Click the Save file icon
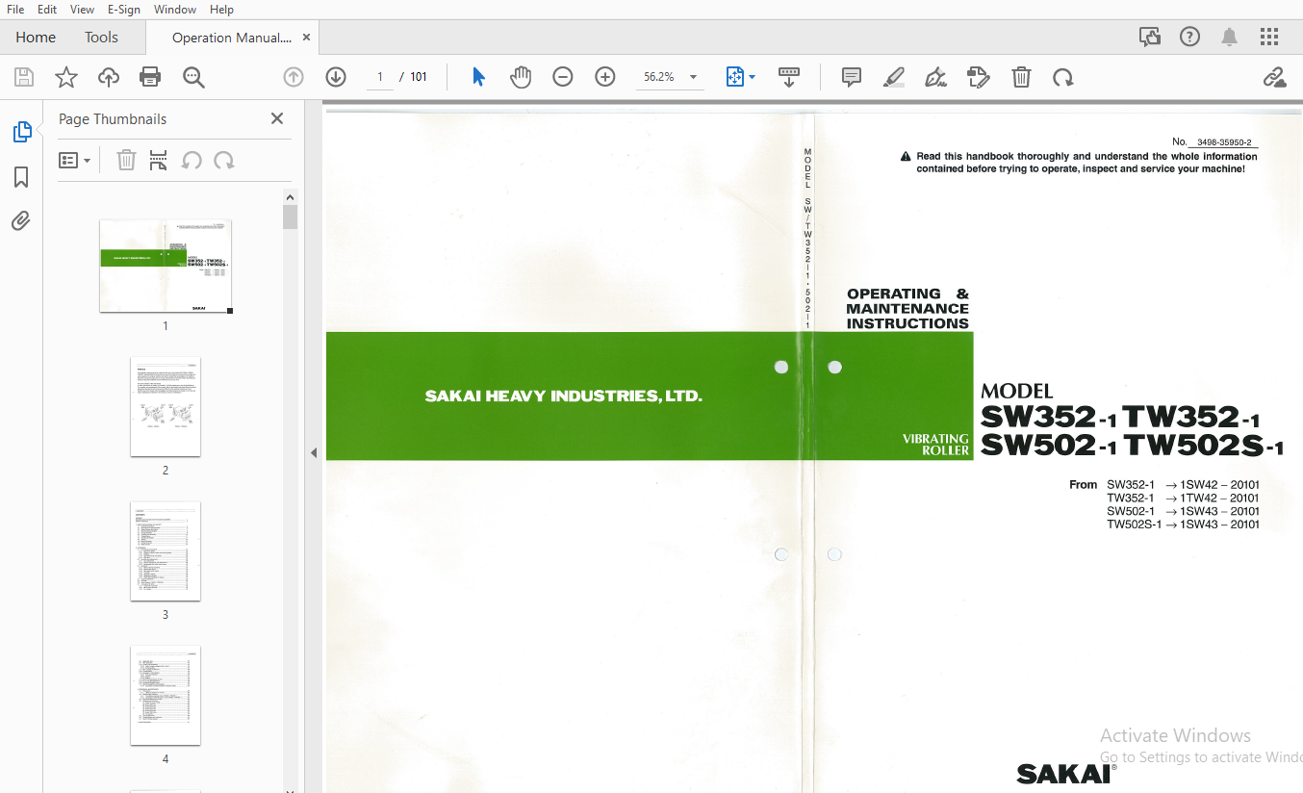This screenshot has width=1303, height=793. coord(24,77)
